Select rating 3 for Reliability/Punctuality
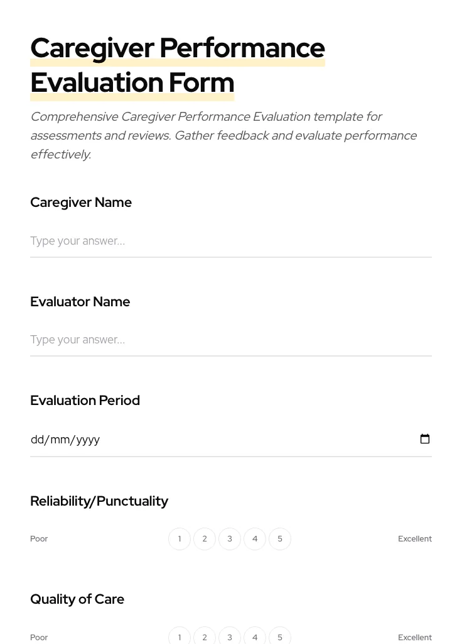The image size is (462, 644). point(230,539)
